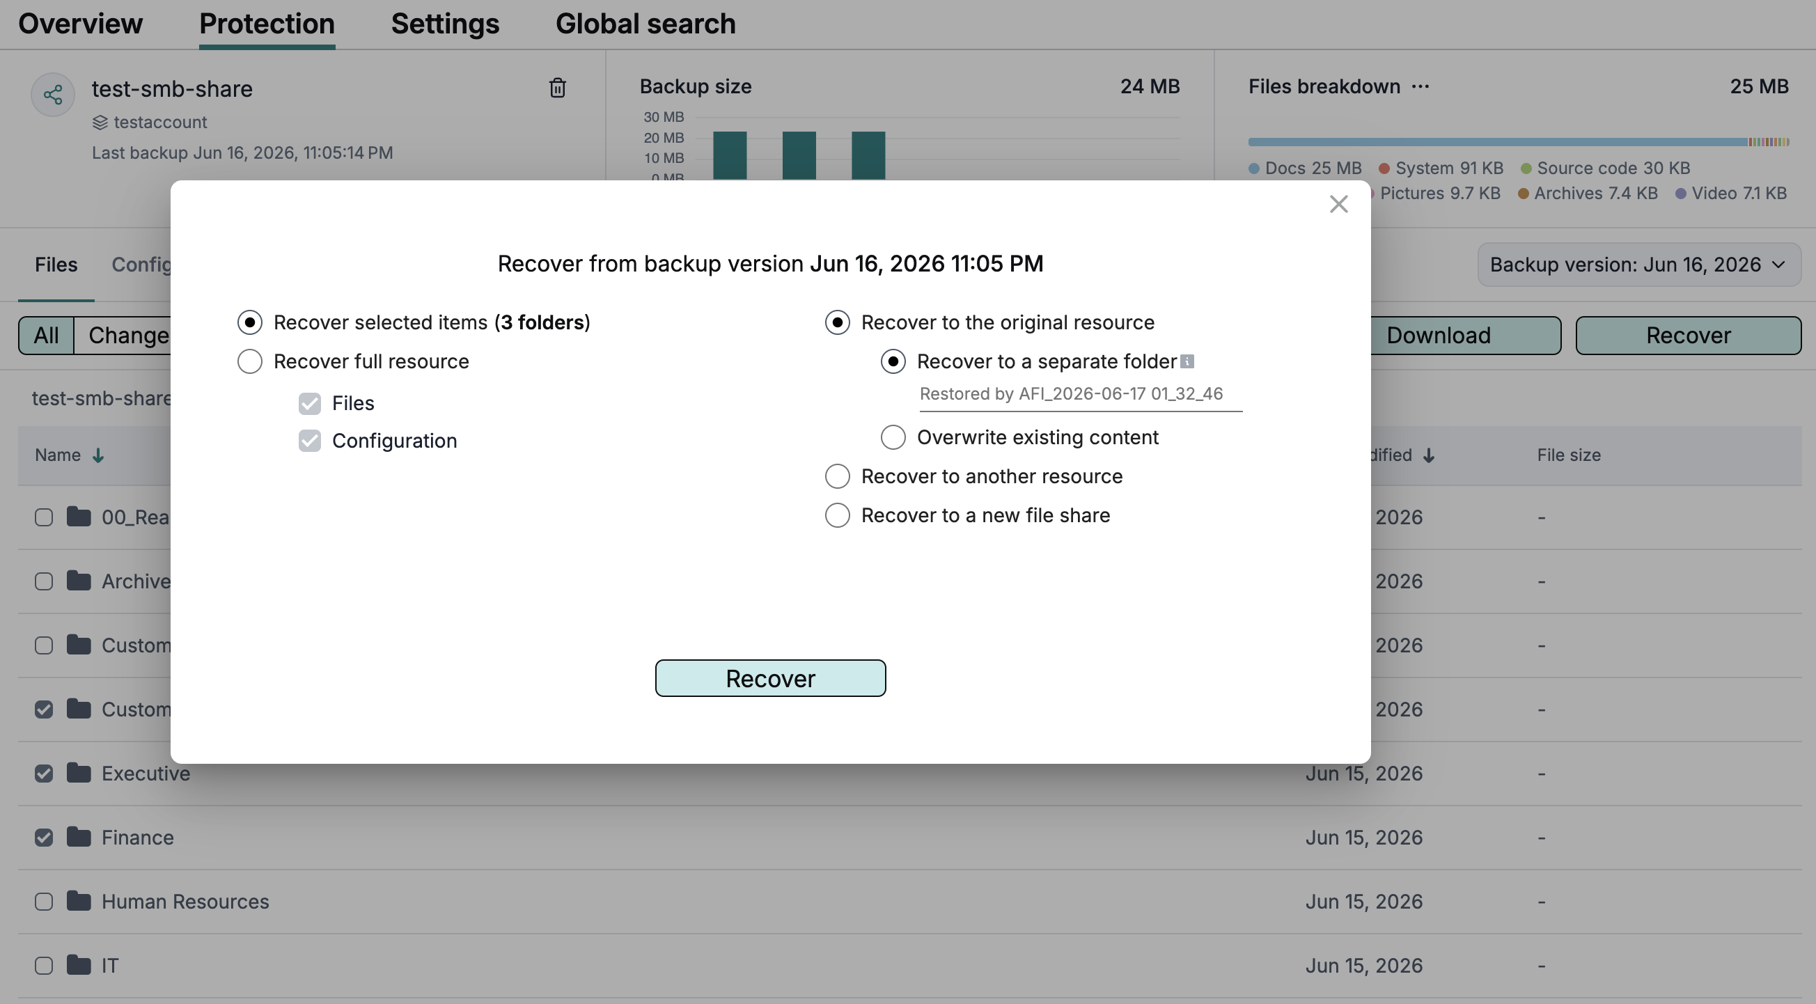Click the third backup size bar
The image size is (1816, 1004).
(x=868, y=155)
